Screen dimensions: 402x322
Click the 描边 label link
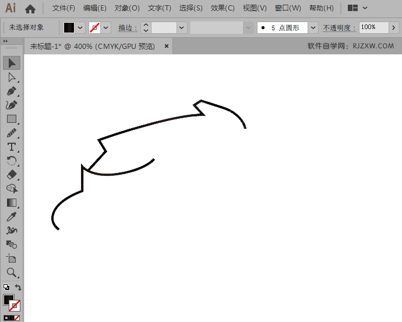[127, 27]
